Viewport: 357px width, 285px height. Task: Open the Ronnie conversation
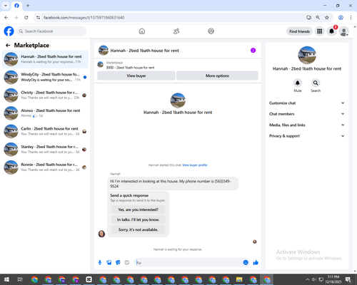[45, 167]
